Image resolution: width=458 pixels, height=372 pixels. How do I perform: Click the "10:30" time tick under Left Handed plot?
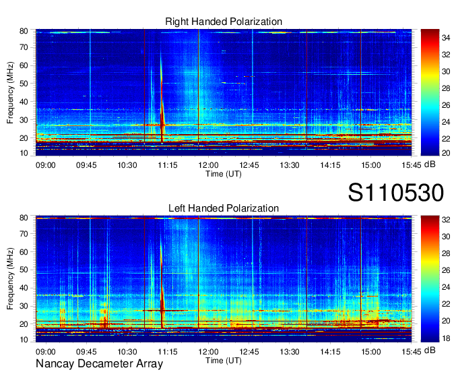(x=127, y=352)
